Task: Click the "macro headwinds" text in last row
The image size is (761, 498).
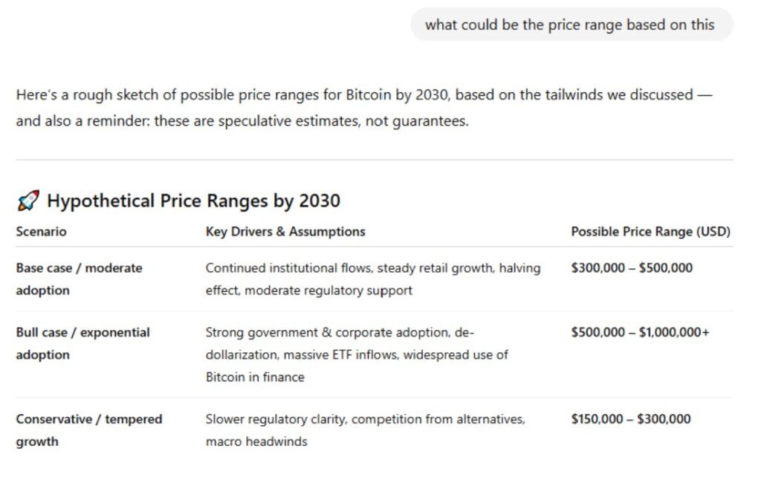Action: [x=256, y=442]
